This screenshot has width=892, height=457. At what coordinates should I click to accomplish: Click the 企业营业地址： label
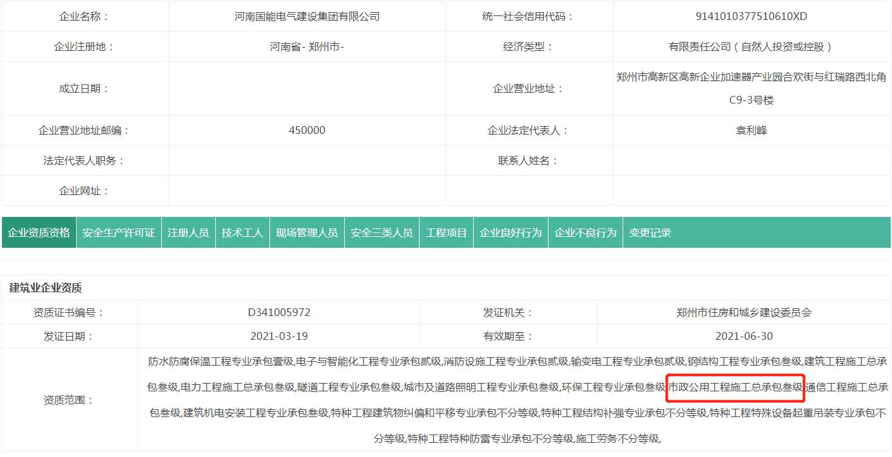tap(528, 88)
